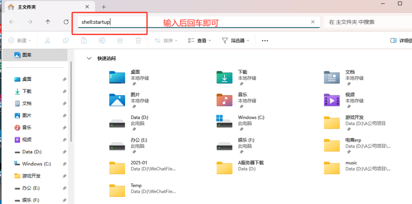
Task: Collapse the 快速访问 section
Action: pos(89,58)
